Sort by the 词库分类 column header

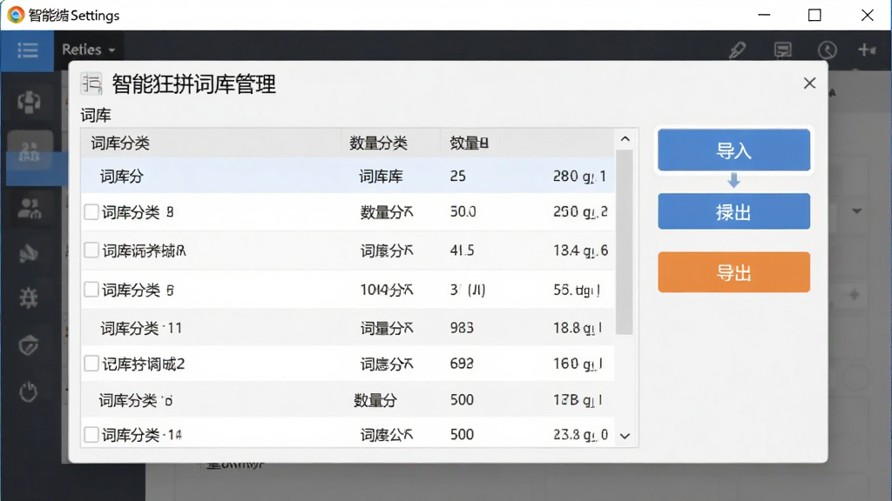point(120,144)
